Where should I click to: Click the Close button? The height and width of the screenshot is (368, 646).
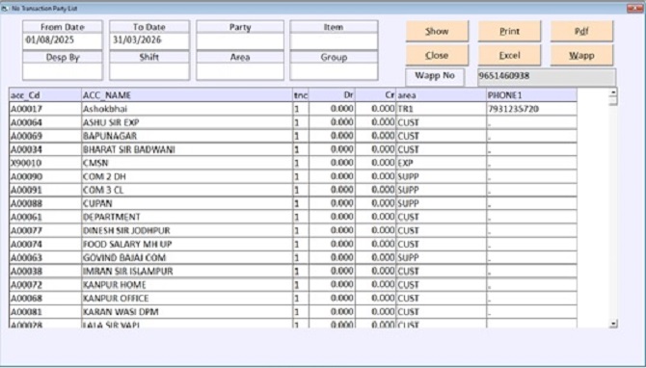point(437,55)
